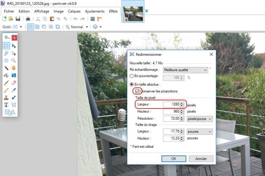Open the Edition menu

(x=24, y=11)
